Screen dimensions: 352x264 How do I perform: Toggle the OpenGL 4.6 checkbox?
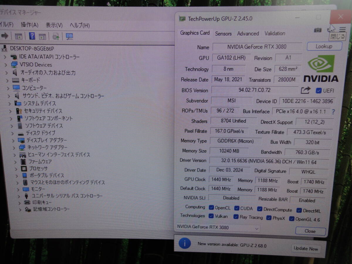[x=292, y=219]
